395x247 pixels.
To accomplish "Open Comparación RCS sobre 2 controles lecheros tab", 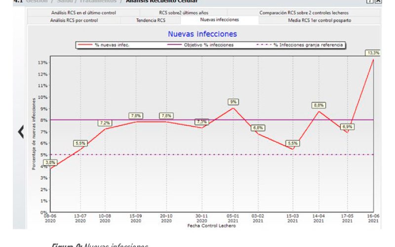I will pyautogui.click(x=304, y=13).
